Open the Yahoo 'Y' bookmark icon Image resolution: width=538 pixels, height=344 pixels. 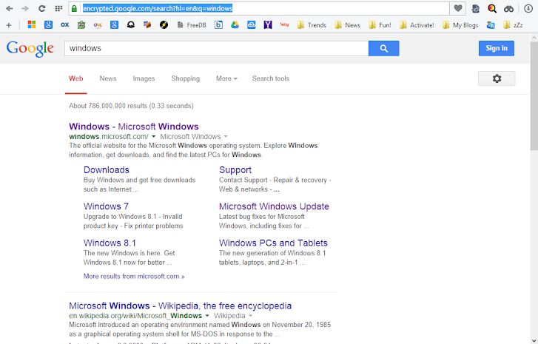[268, 24]
